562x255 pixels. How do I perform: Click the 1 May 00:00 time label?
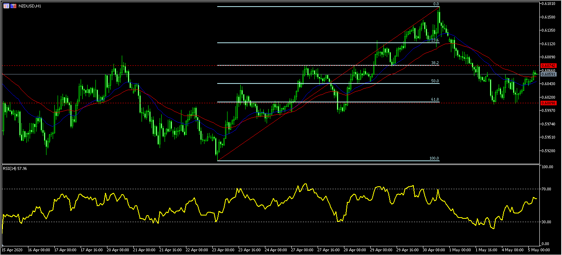460,250
